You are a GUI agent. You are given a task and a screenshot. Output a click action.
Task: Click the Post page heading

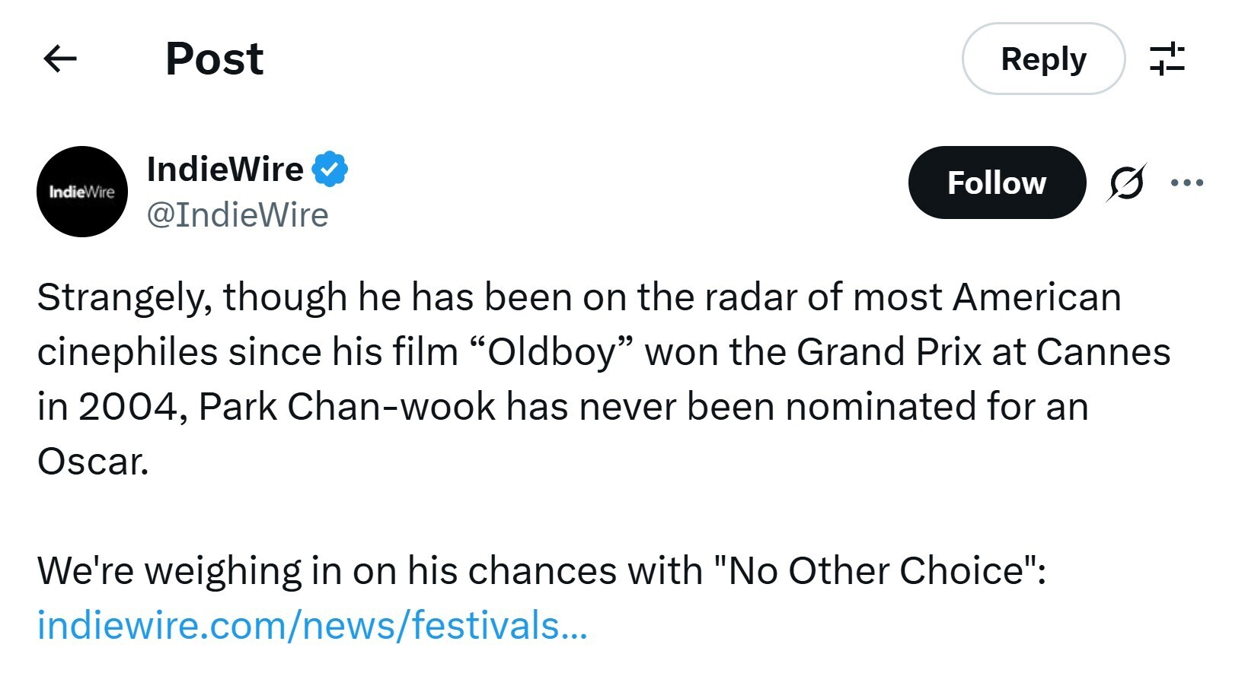pos(214,59)
